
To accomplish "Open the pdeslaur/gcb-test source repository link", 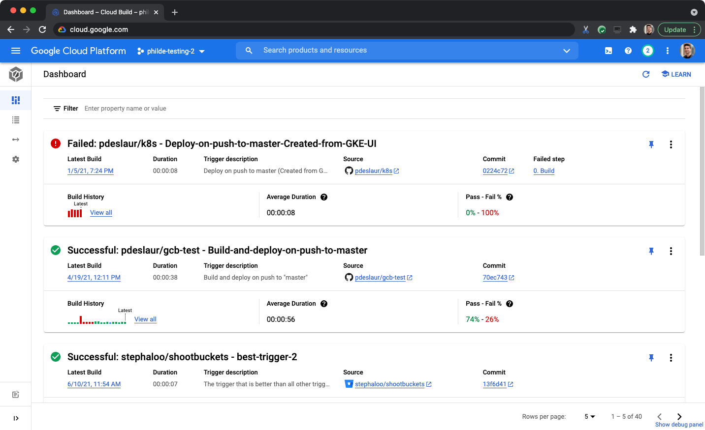I will pyautogui.click(x=384, y=278).
